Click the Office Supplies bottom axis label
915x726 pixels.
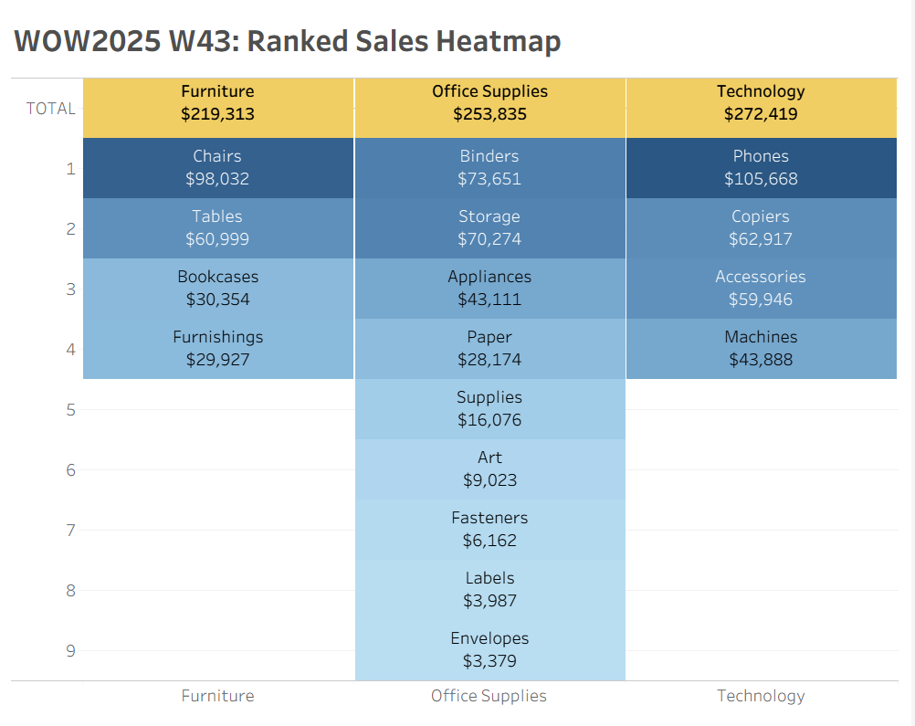click(x=489, y=696)
